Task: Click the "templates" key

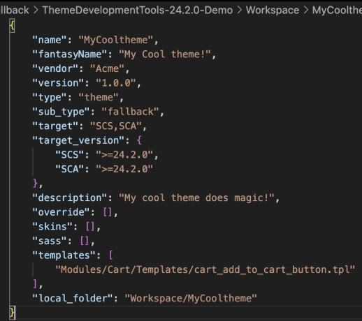Action: (64, 255)
